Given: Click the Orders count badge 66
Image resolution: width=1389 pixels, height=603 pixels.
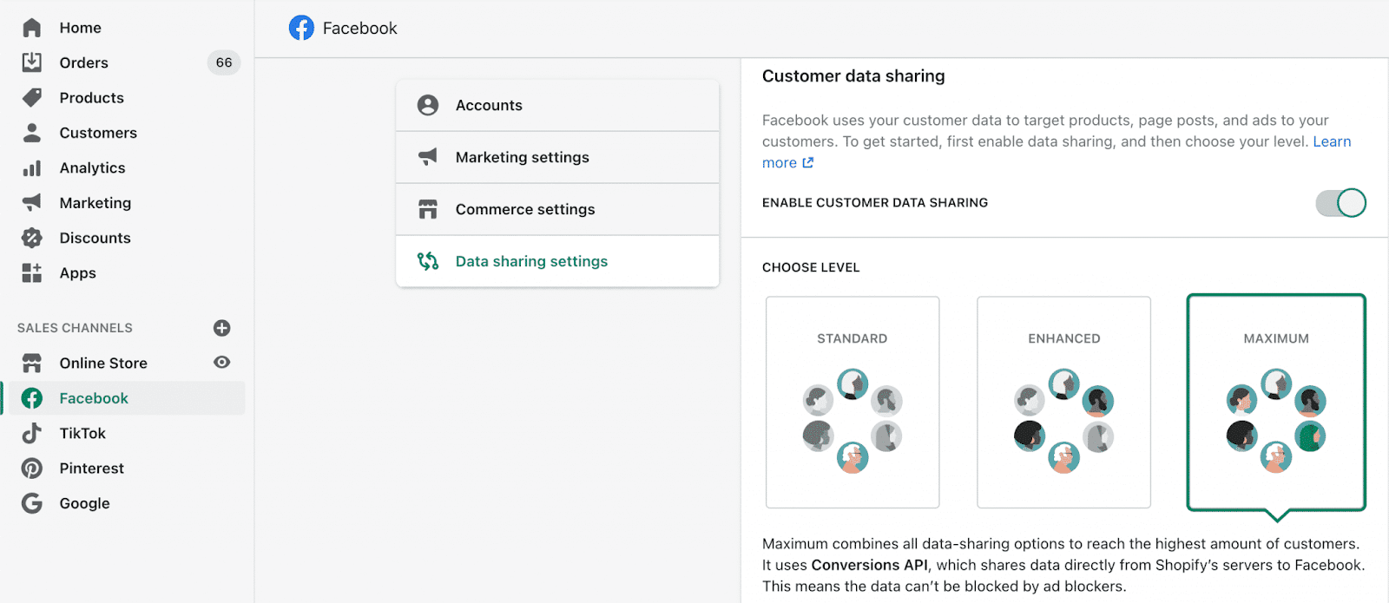Looking at the screenshot, I should tap(224, 62).
